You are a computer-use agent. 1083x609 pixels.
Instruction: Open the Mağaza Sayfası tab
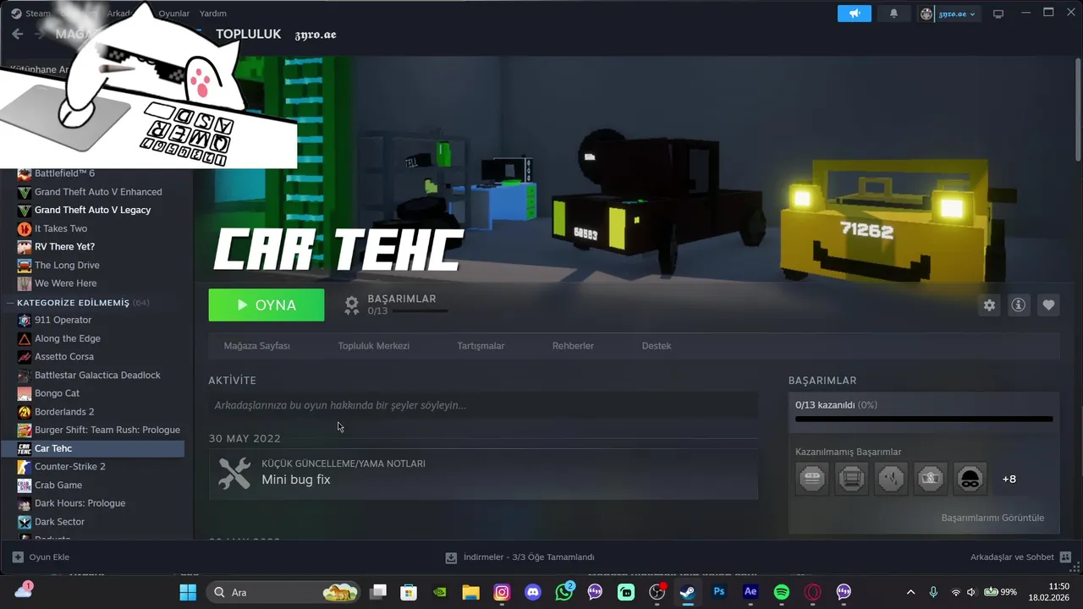pyautogui.click(x=256, y=346)
